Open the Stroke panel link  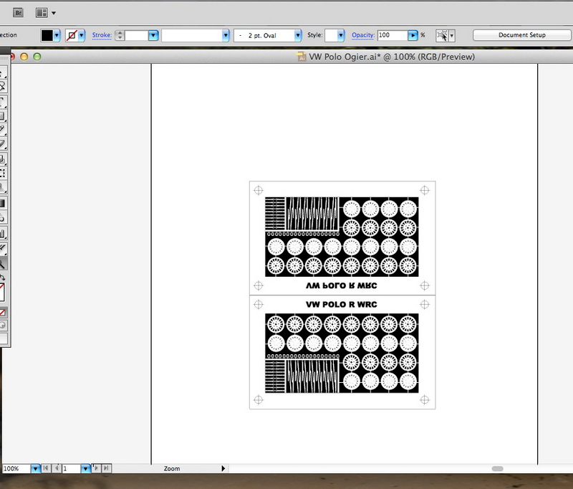tap(102, 35)
